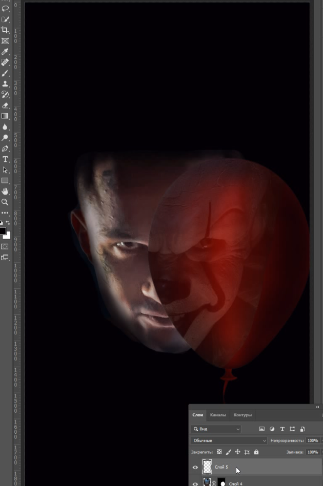Filter layers by shape layers

coord(292,429)
